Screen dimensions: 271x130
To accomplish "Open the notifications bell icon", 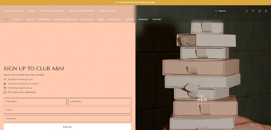I will [x=247, y=11].
